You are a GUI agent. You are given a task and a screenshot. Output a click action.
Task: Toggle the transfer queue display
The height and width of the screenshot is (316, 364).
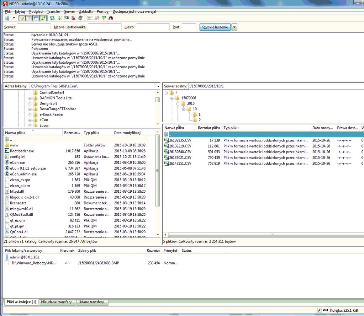(43, 18)
